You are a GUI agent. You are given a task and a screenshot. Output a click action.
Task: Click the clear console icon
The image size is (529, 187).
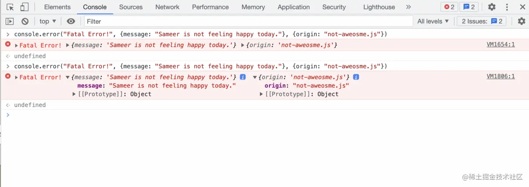click(x=25, y=22)
